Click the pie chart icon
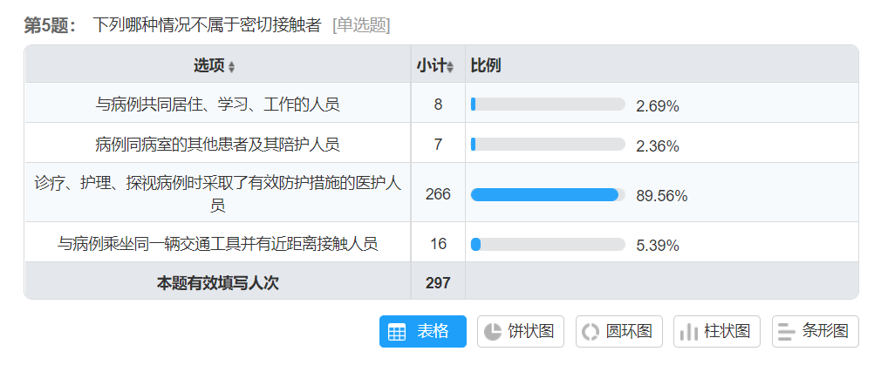The image size is (874, 365). tap(493, 332)
